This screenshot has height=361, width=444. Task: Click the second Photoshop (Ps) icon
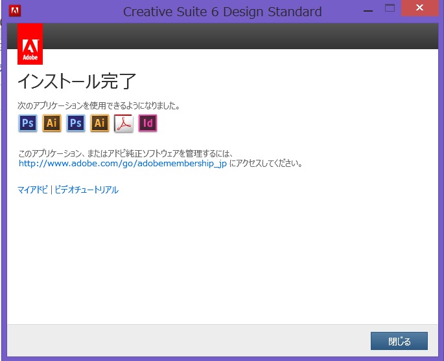tap(76, 123)
